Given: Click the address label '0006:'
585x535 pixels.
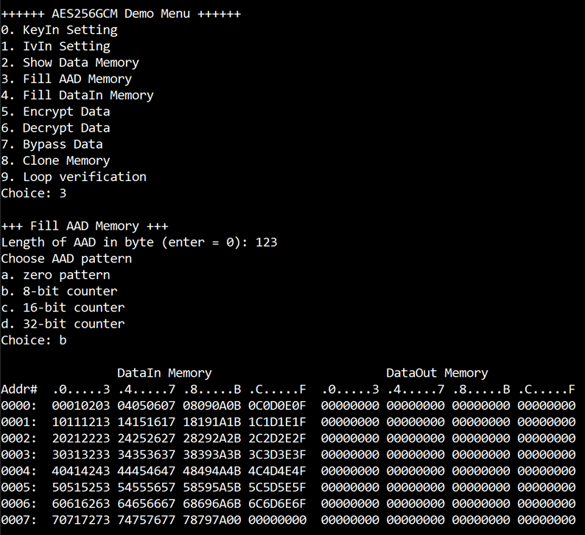Looking at the screenshot, I should tap(19, 504).
